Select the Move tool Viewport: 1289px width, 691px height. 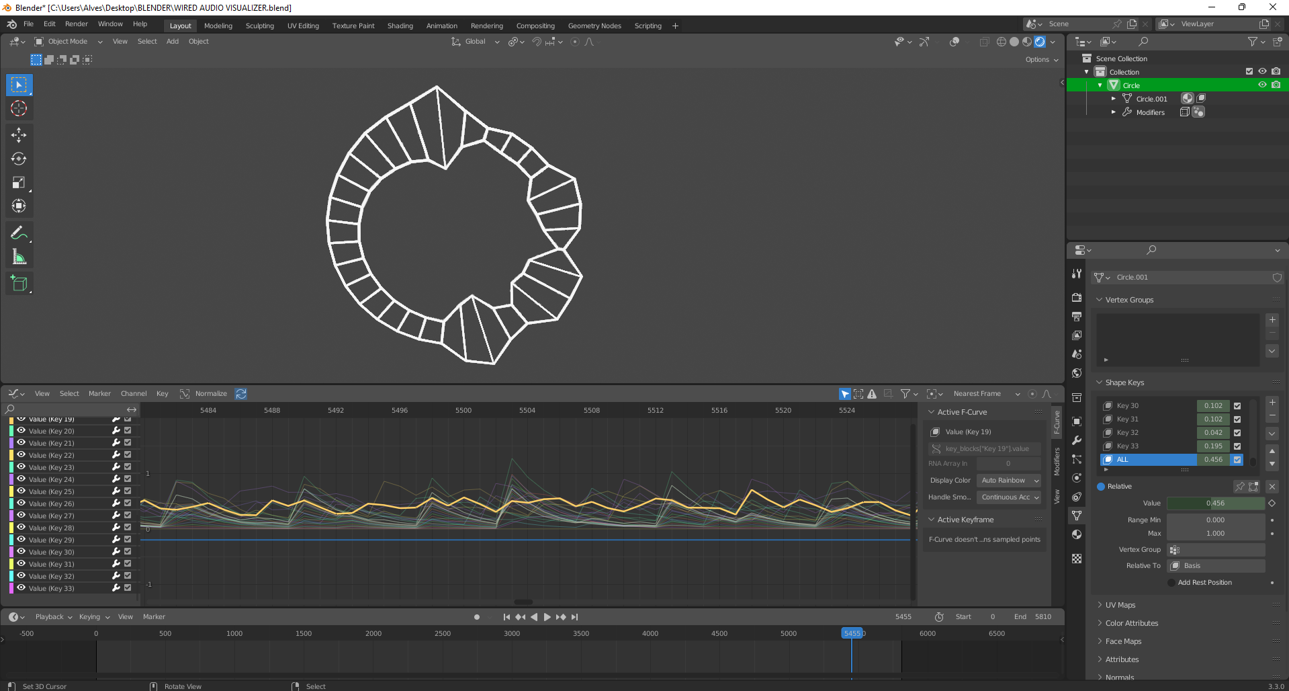pyautogui.click(x=19, y=134)
